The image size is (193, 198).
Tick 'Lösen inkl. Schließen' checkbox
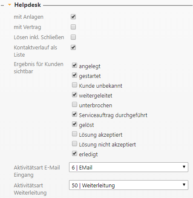73,37
